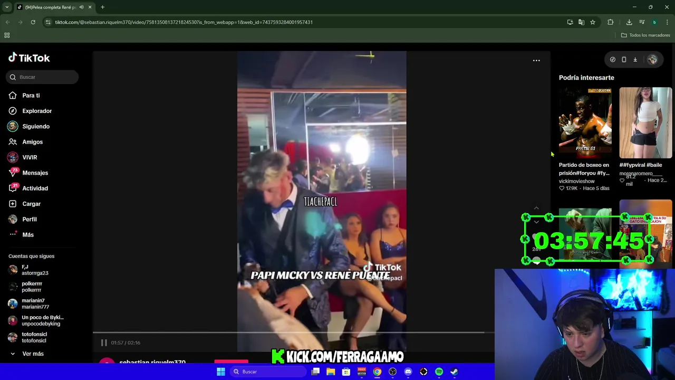Screen dimensions: 675x380
Task: Open Discord from taskbar
Action: (x=408, y=372)
